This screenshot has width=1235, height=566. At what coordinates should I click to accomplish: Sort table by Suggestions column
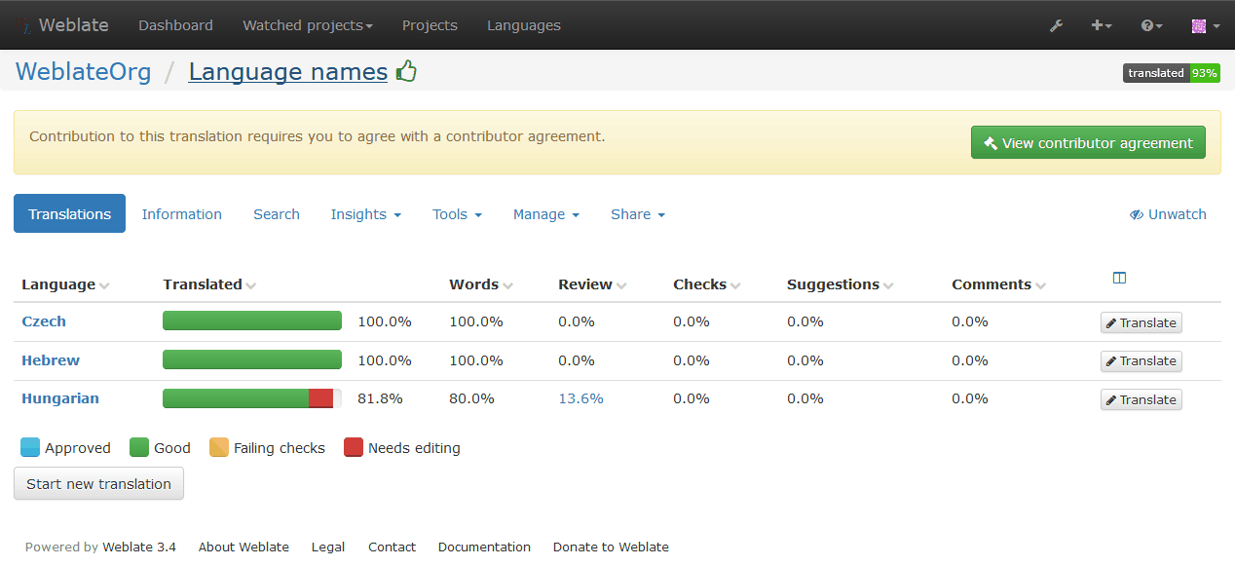841,284
